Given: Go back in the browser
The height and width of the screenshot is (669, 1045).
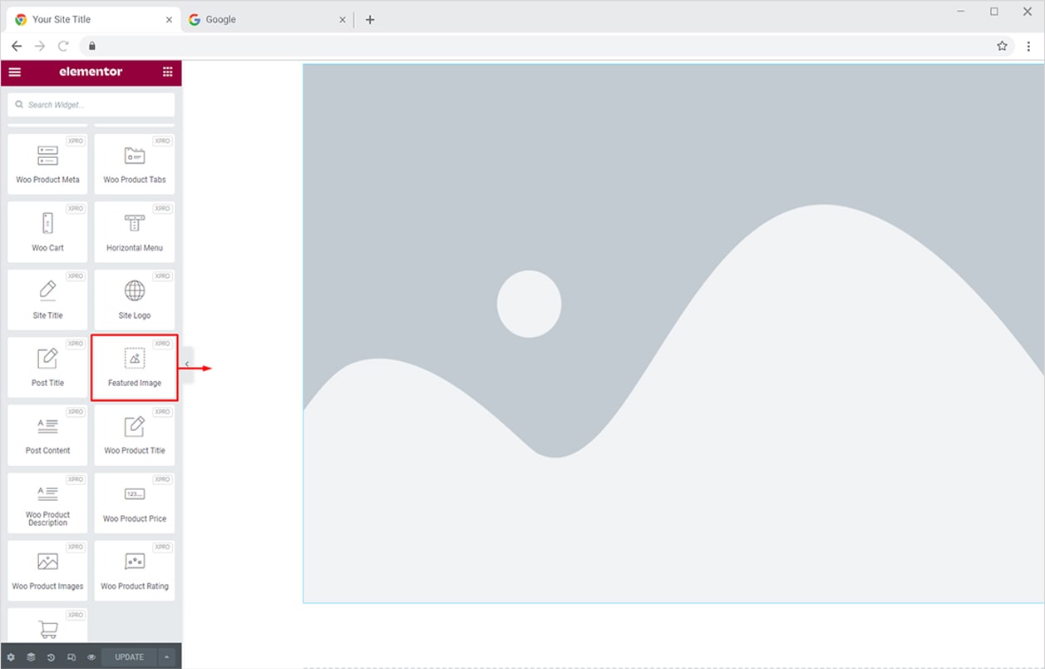Looking at the screenshot, I should point(17,46).
